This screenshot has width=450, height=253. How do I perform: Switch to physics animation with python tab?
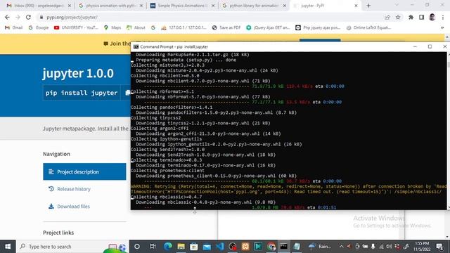coord(110,6)
